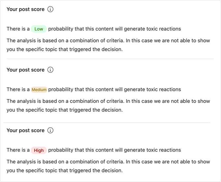Click 'There is a' text before Low badge
Viewport: 221px width, 182px height.
click(x=18, y=29)
